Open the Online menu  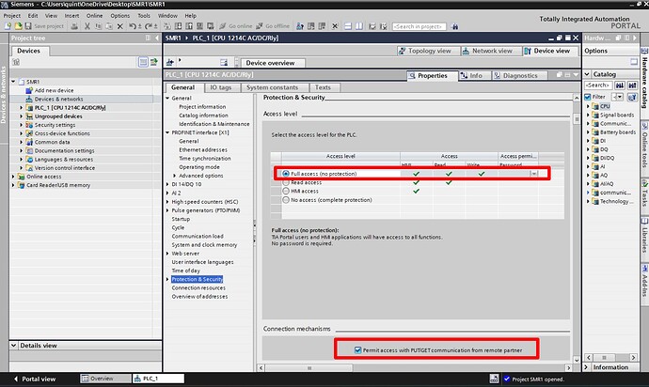click(x=94, y=16)
